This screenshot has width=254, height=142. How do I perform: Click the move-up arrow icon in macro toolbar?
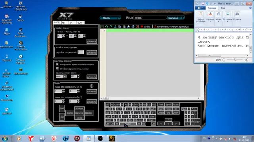[133, 26]
